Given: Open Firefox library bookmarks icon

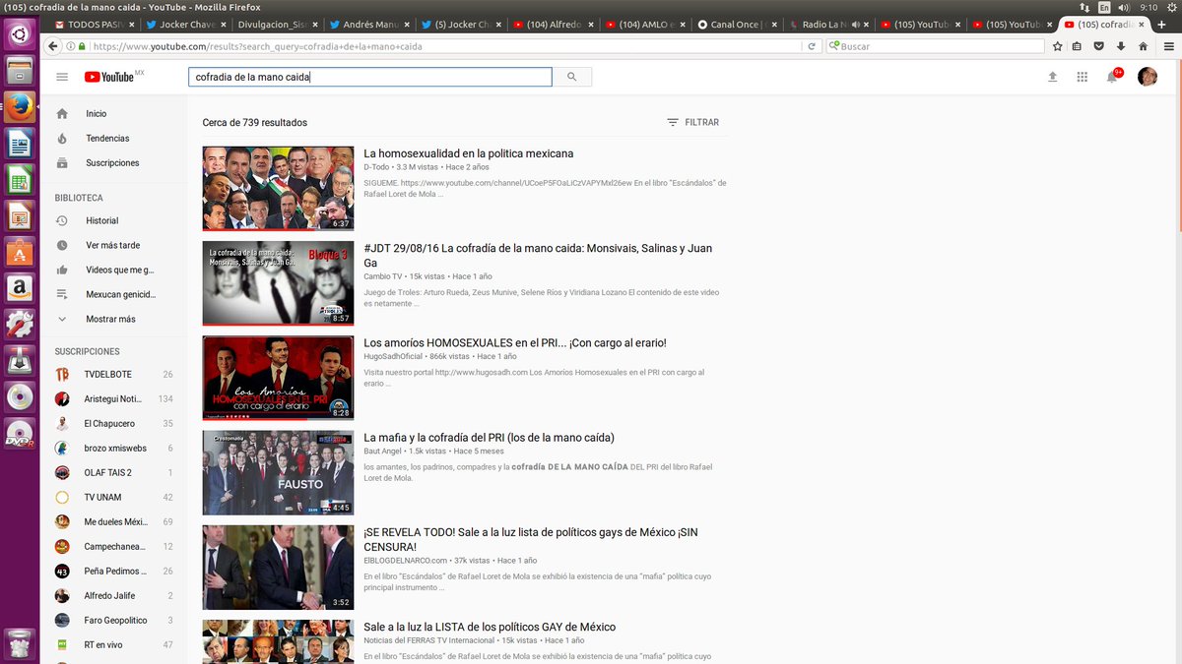Looking at the screenshot, I should (x=1078, y=46).
